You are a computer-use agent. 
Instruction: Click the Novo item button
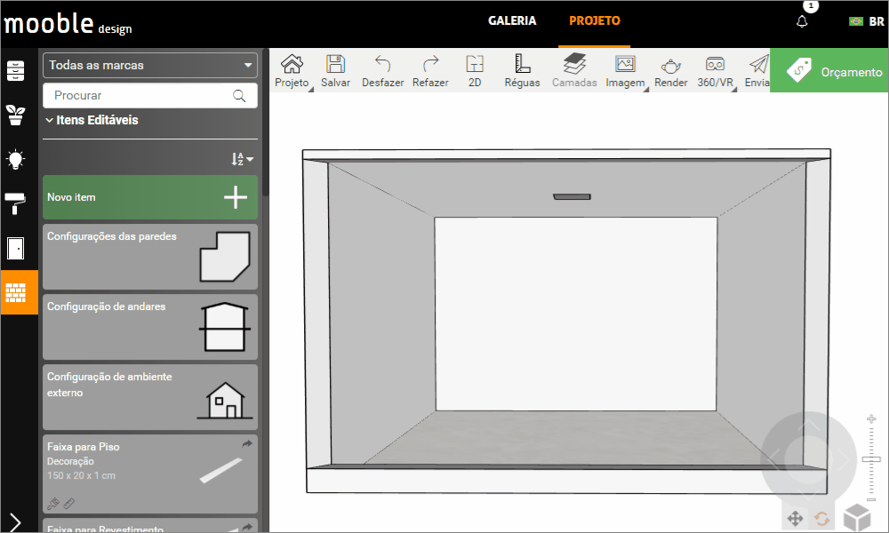[x=150, y=197]
